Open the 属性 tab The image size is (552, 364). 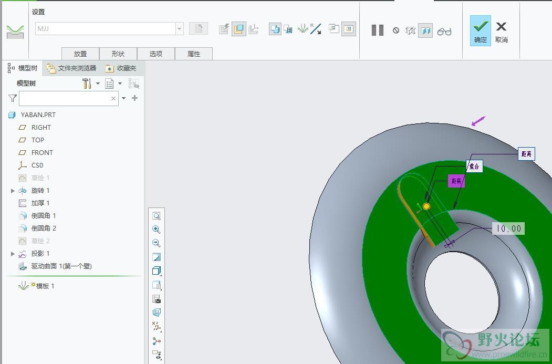tap(194, 54)
